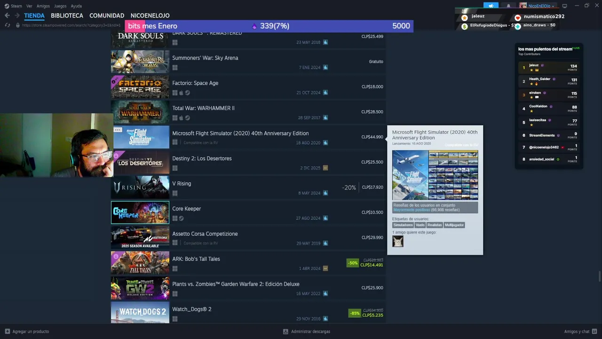The image size is (602, 339).
Task: Open Factorio: Space Age listing
Action: (x=248, y=87)
